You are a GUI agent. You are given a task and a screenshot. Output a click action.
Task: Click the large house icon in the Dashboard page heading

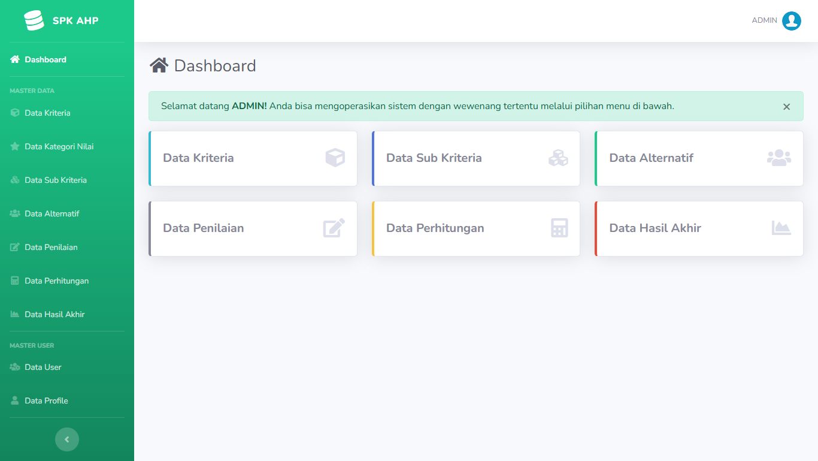[159, 65]
